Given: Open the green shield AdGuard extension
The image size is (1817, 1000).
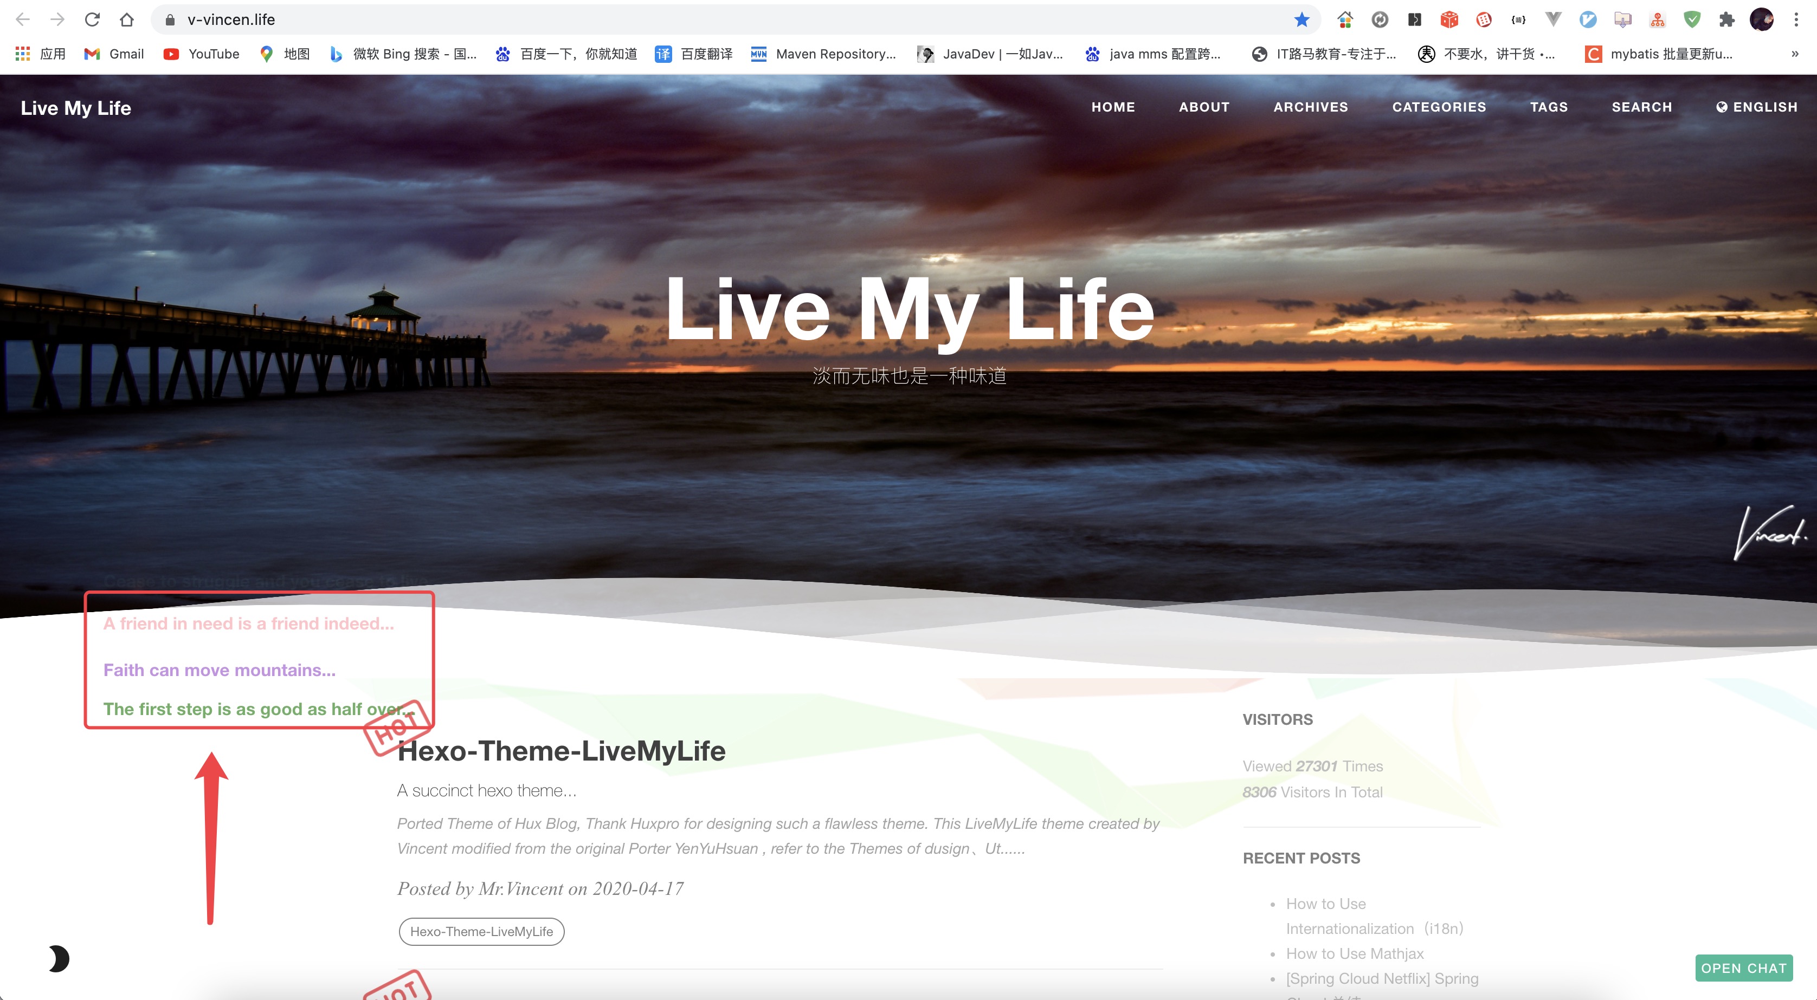Looking at the screenshot, I should click(1691, 20).
